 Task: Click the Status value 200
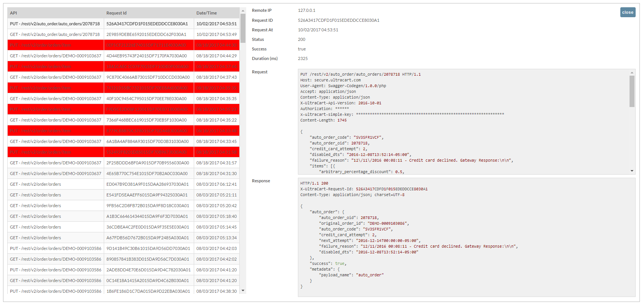click(x=302, y=39)
